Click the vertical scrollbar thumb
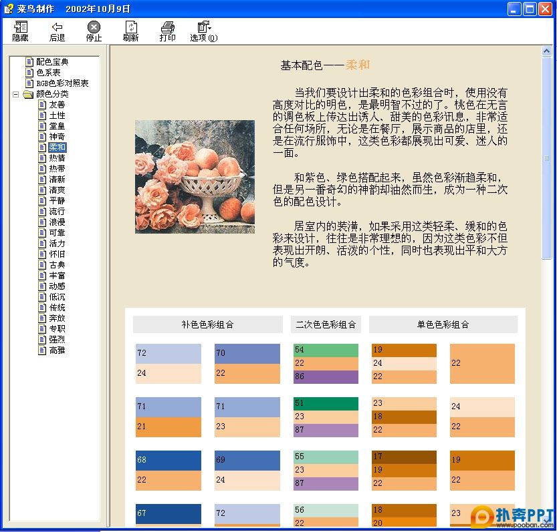This screenshot has height=532, width=557. click(x=547, y=158)
